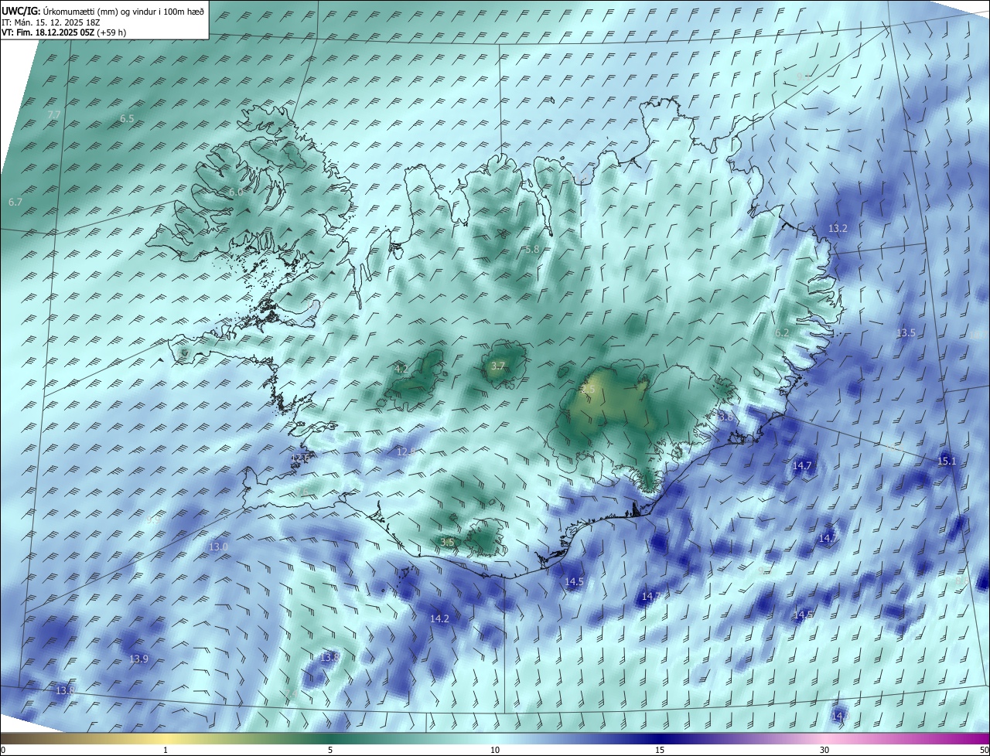Click the 13.5 value label
The image size is (990, 756).
click(906, 333)
